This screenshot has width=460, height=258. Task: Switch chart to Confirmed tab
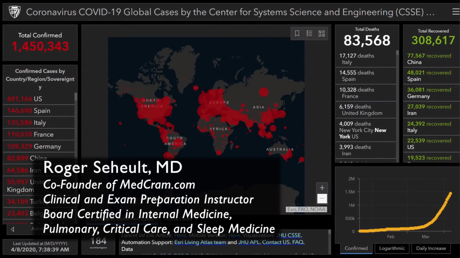(x=356, y=248)
